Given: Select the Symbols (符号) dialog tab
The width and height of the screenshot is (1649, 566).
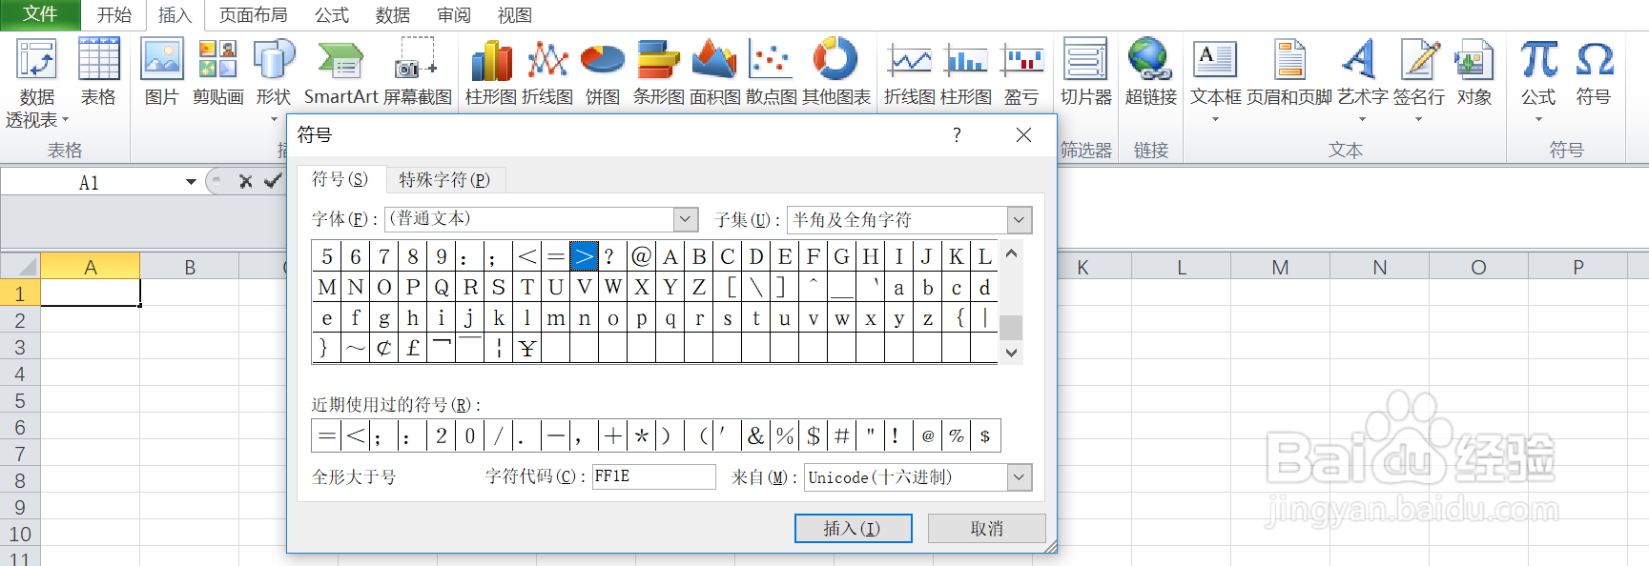Looking at the screenshot, I should point(340,179).
